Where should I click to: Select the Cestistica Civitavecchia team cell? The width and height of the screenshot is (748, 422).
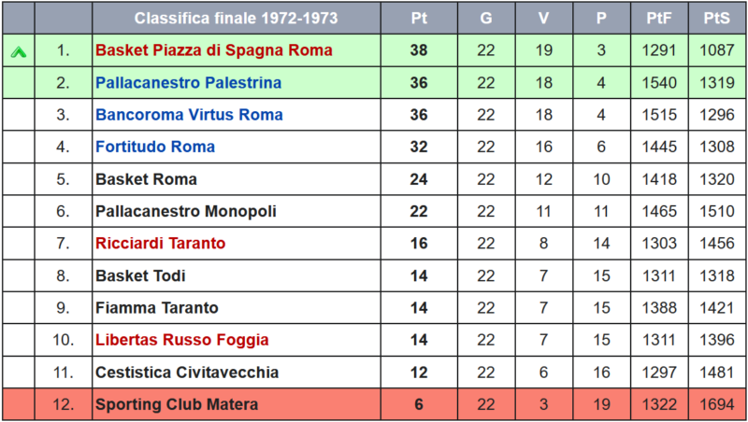237,372
